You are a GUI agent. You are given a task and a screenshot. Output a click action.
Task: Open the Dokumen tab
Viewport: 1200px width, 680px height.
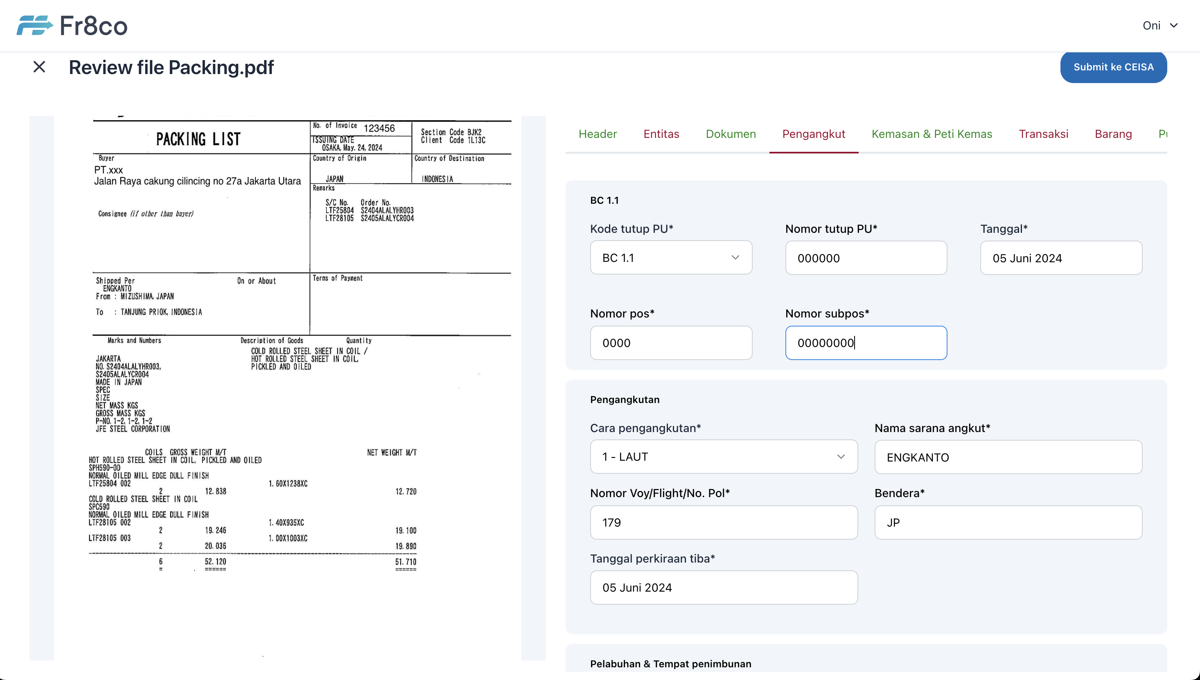731,134
